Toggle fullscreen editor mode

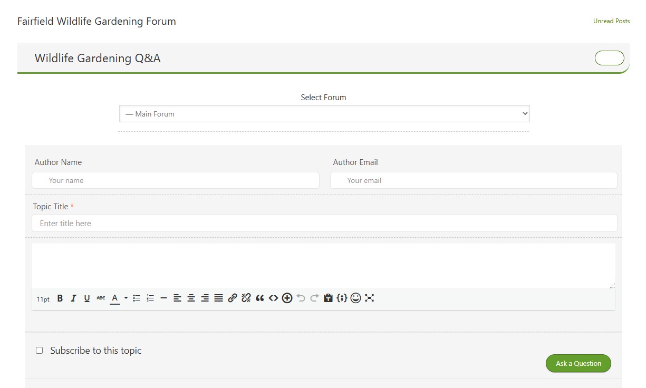[x=370, y=298]
